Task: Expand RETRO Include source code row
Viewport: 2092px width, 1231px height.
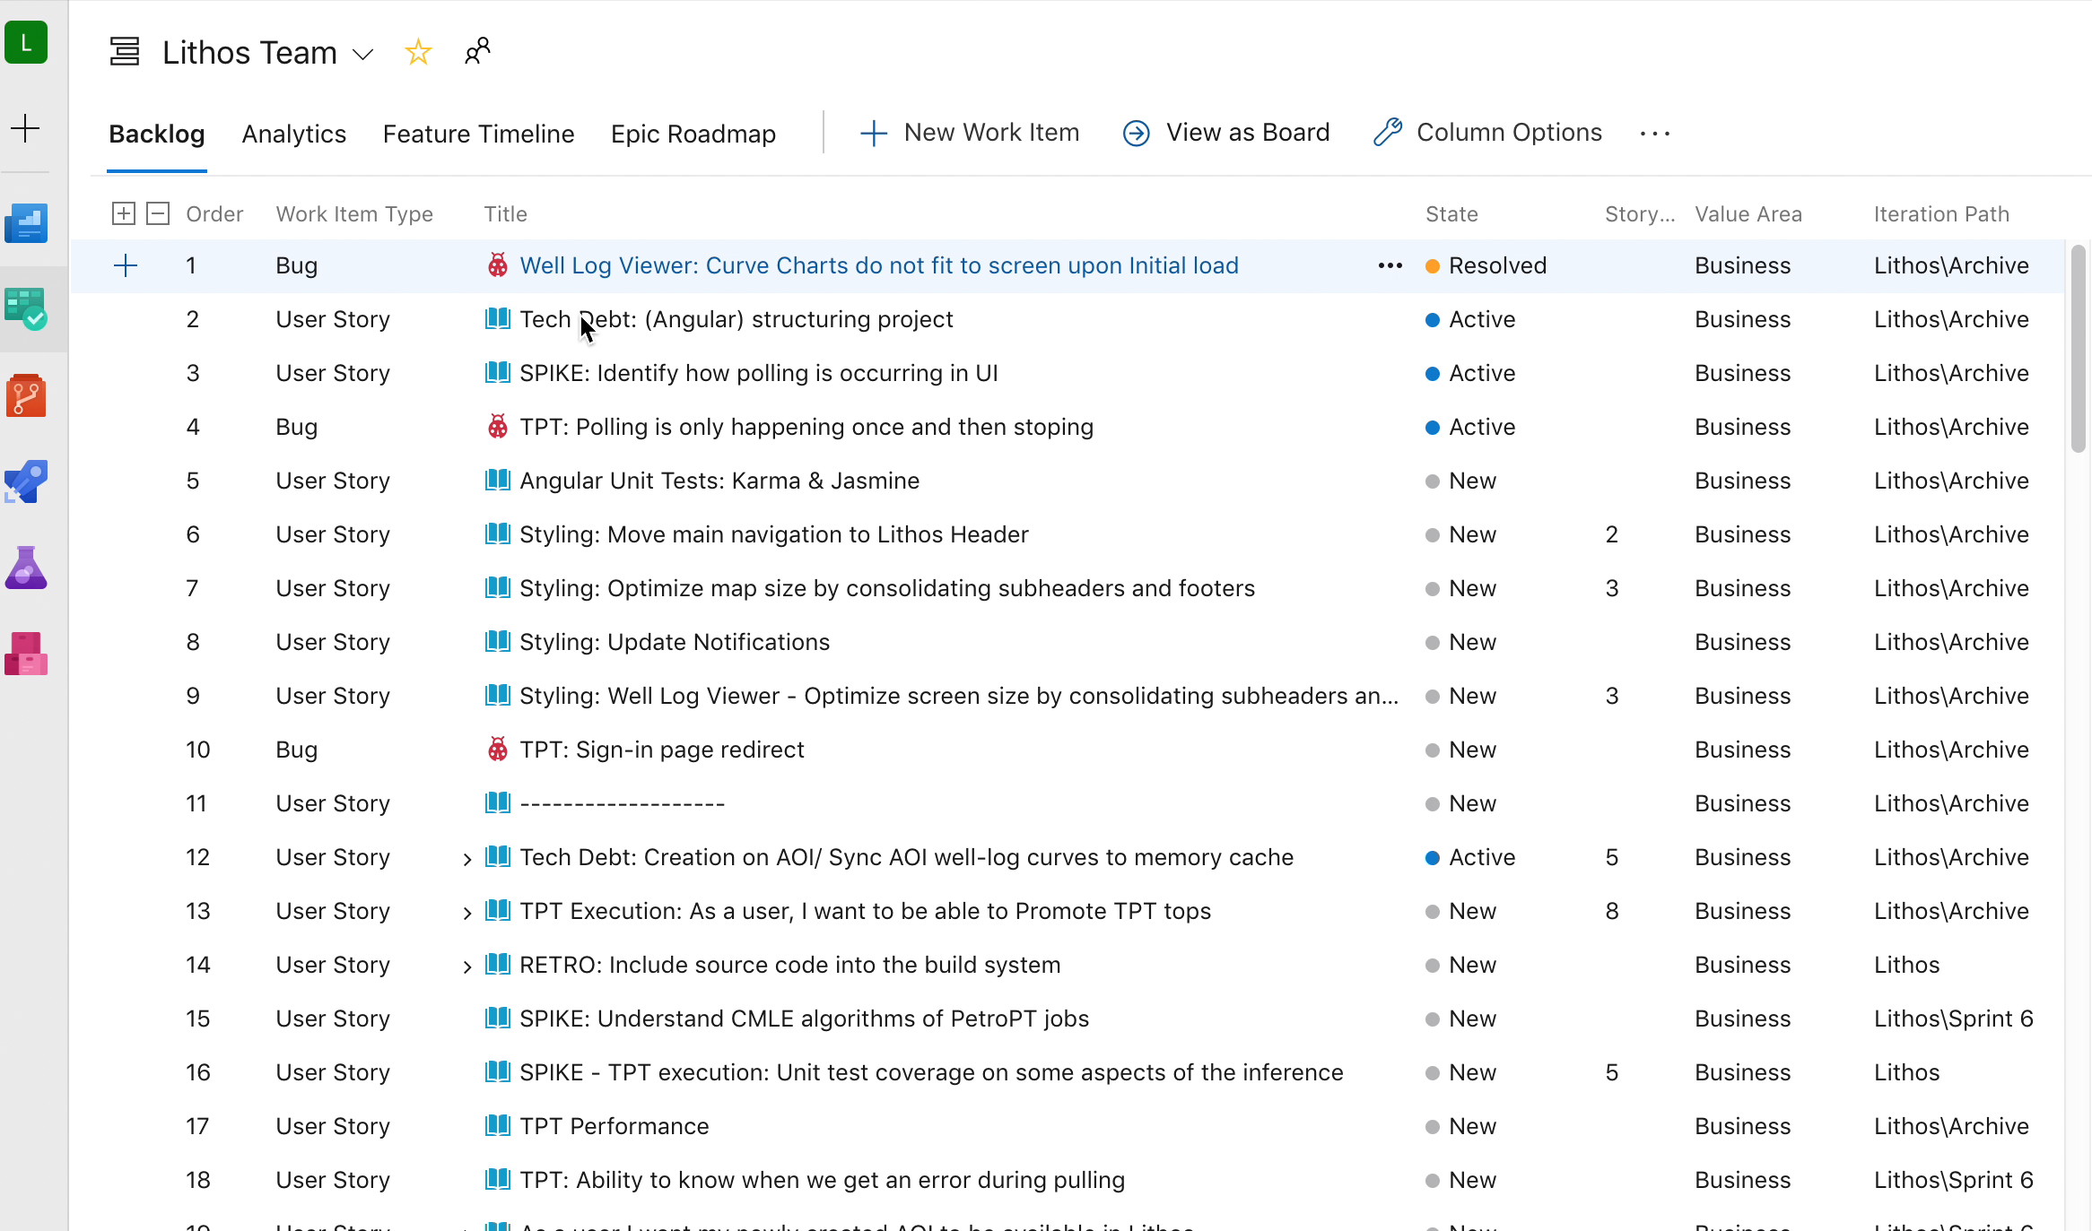Action: pyautogui.click(x=466, y=967)
